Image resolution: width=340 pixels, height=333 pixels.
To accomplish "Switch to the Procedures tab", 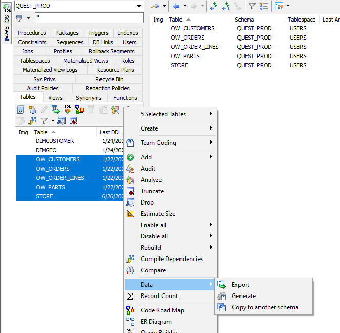I will tap(32, 33).
